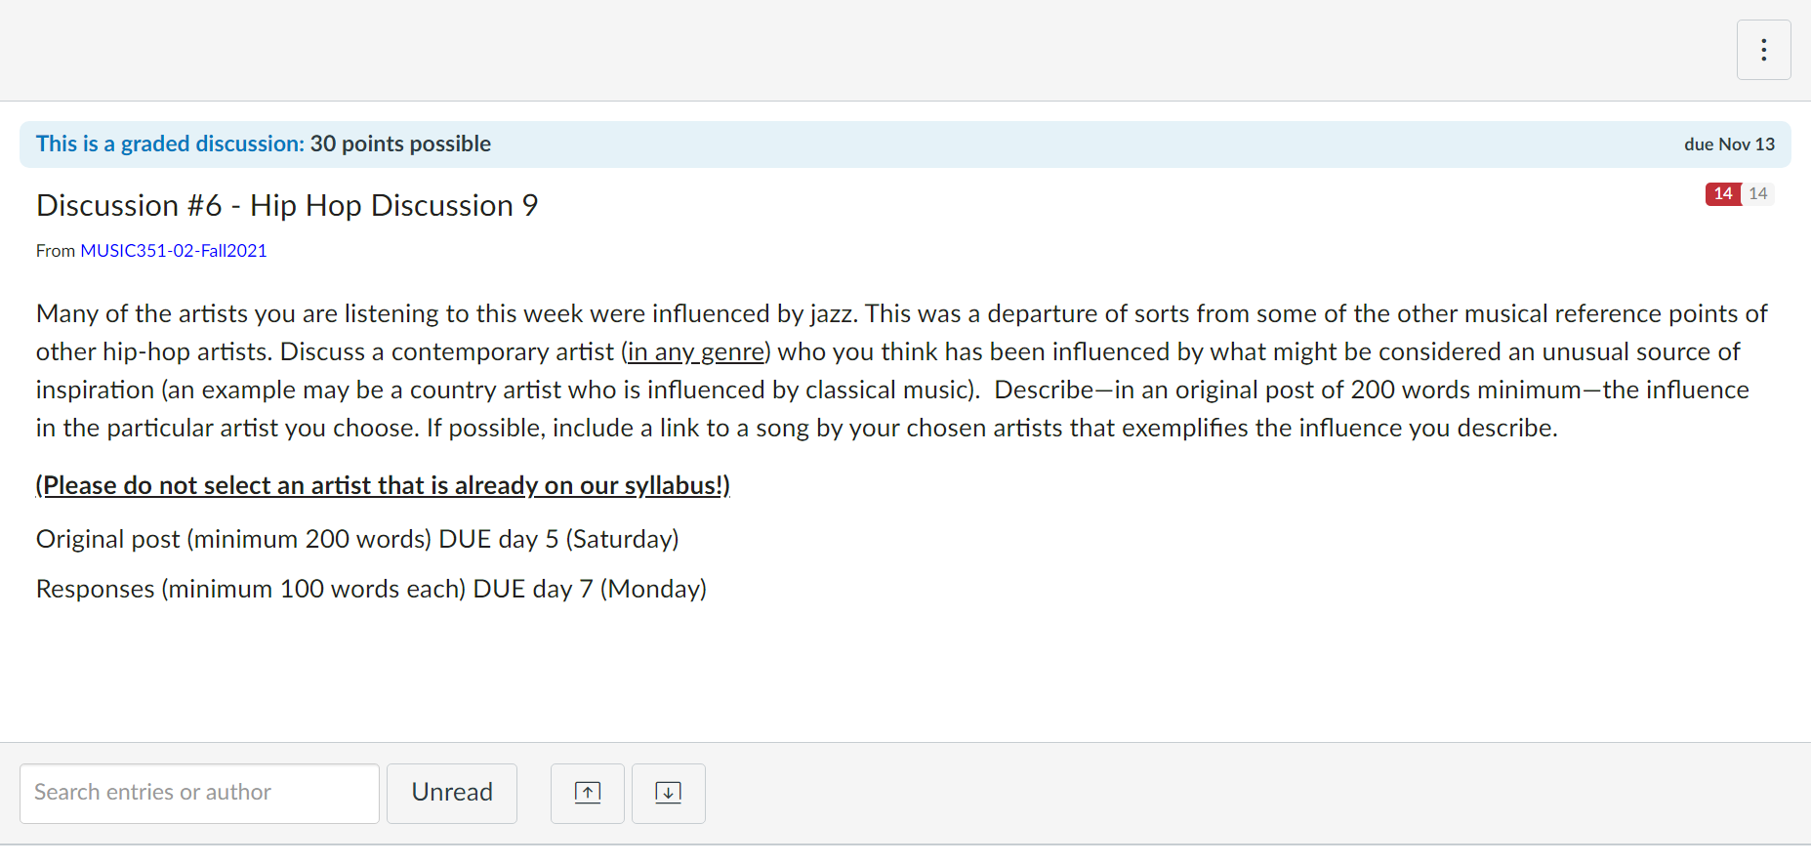Click the Original post due Saturday line

(357, 539)
